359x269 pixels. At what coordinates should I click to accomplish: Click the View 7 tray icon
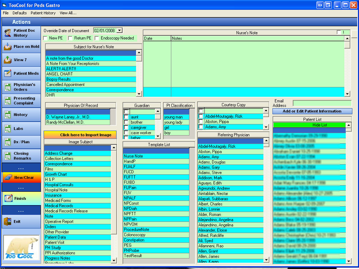tap(8, 60)
